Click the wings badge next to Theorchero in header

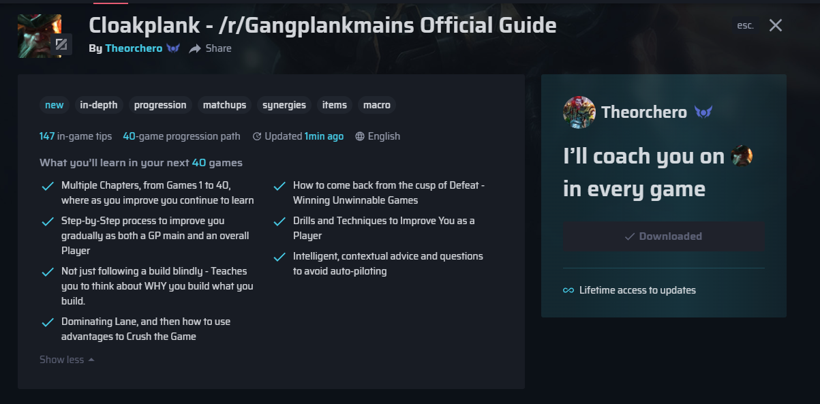point(173,48)
